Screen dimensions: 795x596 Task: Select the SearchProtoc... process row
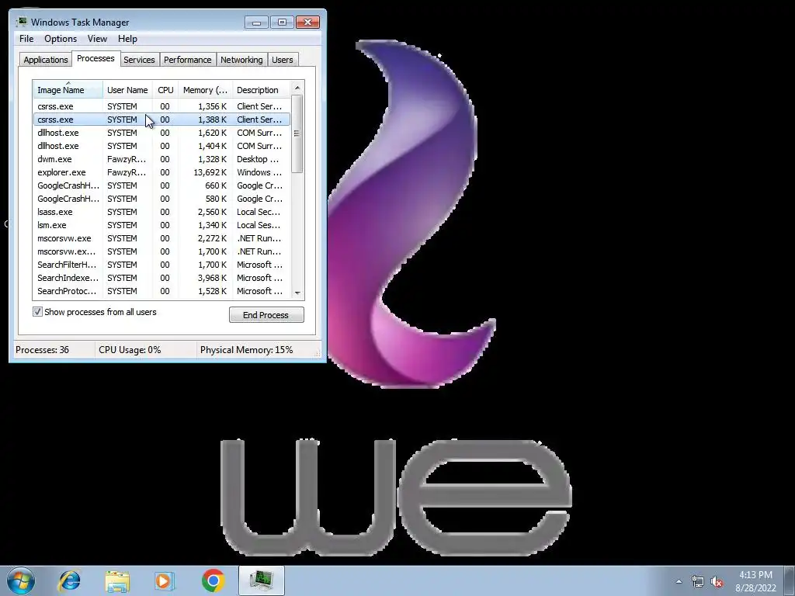point(161,291)
